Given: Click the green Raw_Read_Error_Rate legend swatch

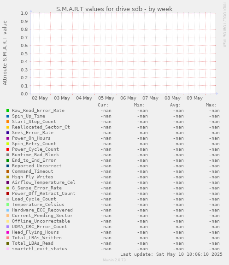Looking at the screenshot, I should pos(8,111).
